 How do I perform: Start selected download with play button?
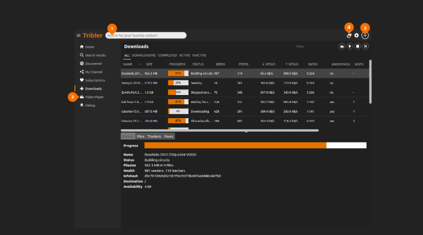pyautogui.click(x=350, y=47)
